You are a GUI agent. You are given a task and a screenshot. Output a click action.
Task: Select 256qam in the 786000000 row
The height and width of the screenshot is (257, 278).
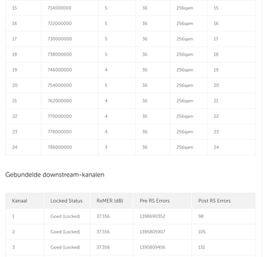185,147
